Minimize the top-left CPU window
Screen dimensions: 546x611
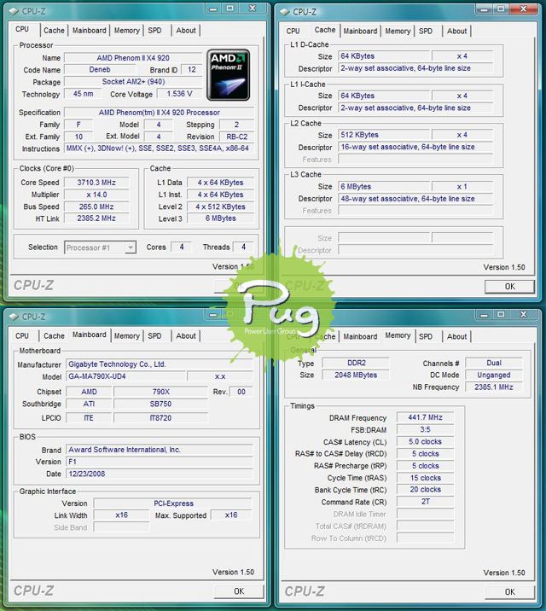coord(213,9)
